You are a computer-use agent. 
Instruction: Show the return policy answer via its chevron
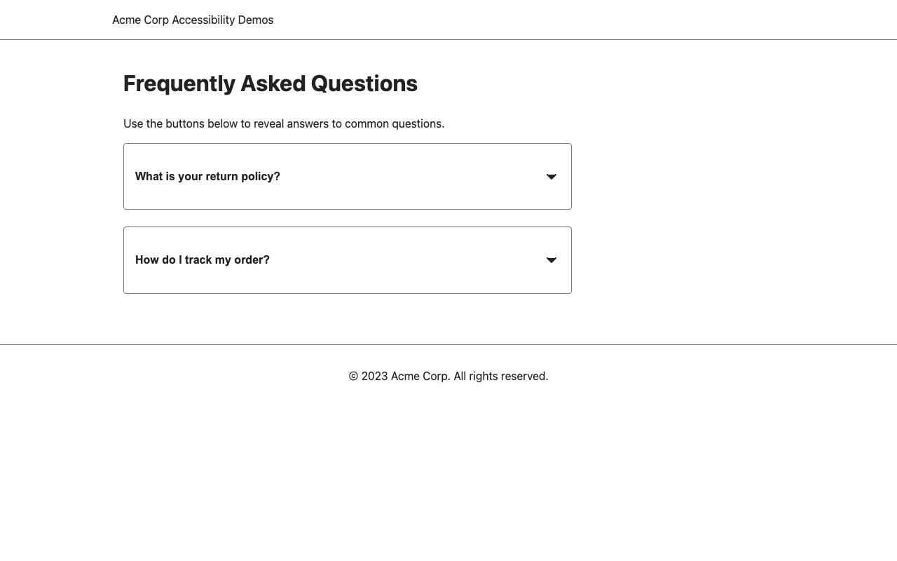point(552,177)
